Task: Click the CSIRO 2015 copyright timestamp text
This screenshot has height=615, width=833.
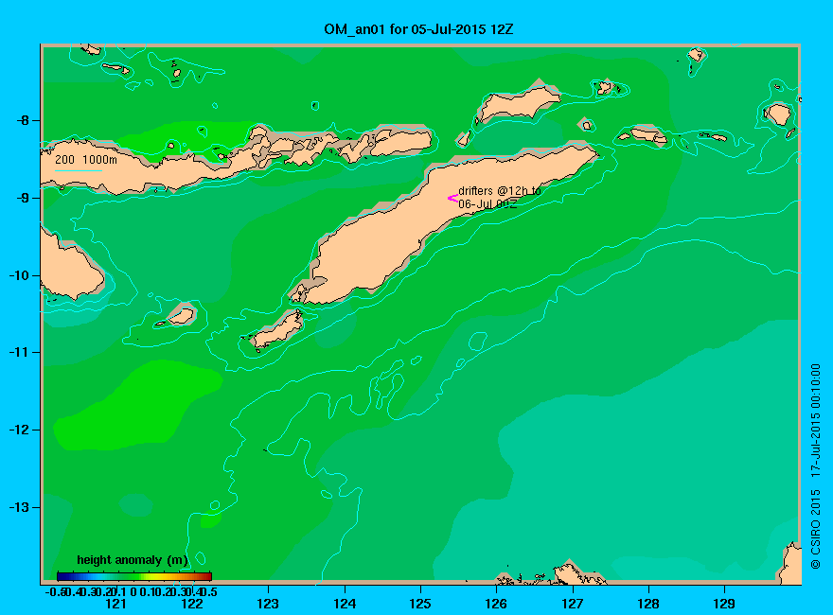Action: click(x=815, y=466)
